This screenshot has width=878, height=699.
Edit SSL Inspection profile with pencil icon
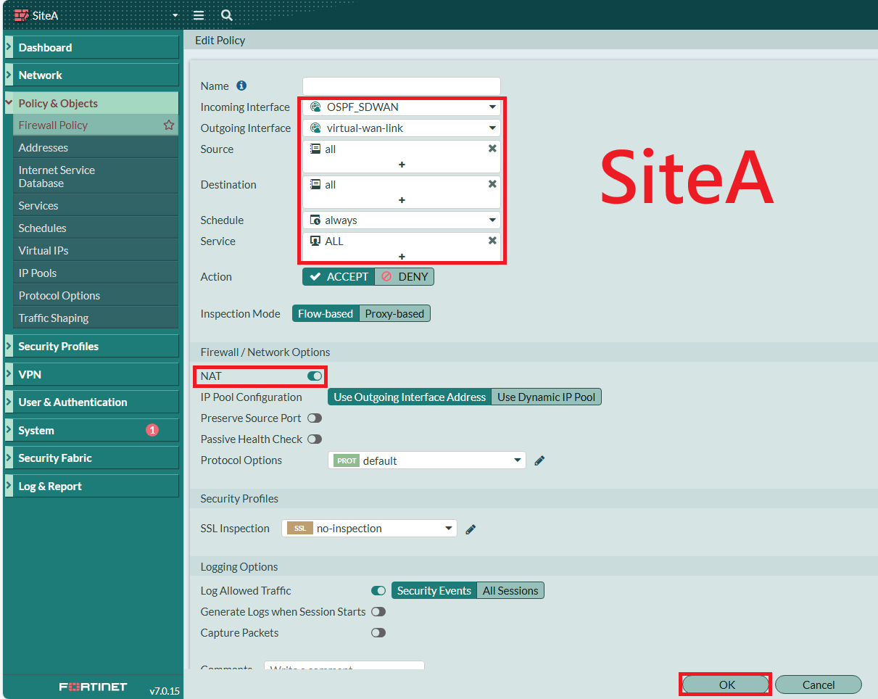471,529
